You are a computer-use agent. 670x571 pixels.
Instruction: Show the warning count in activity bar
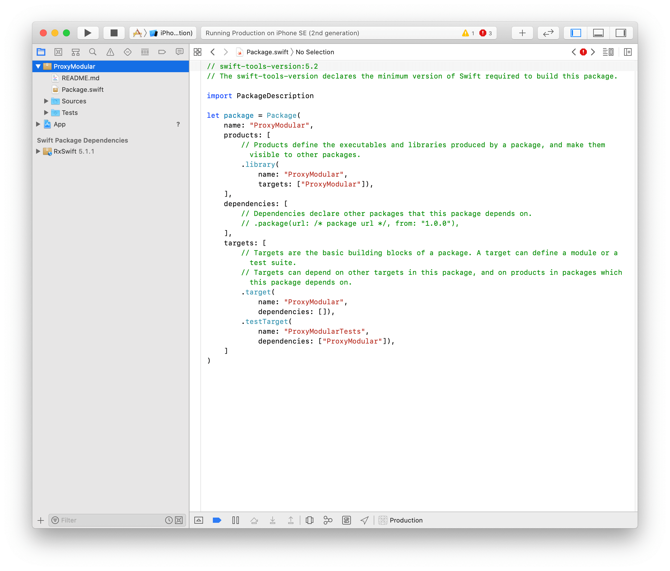[x=468, y=33]
